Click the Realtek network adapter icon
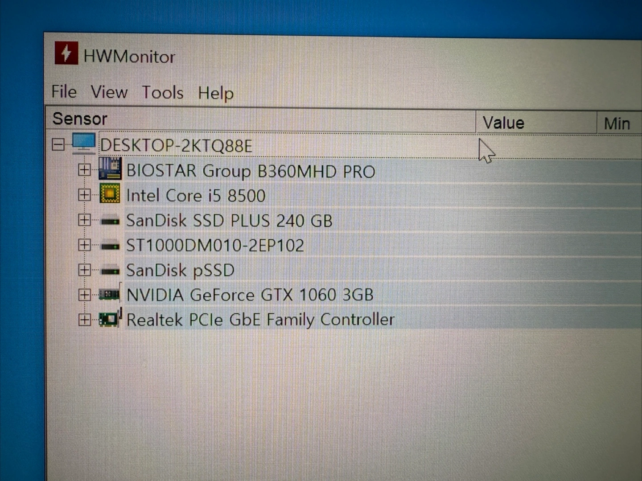This screenshot has height=481, width=642. click(x=109, y=319)
